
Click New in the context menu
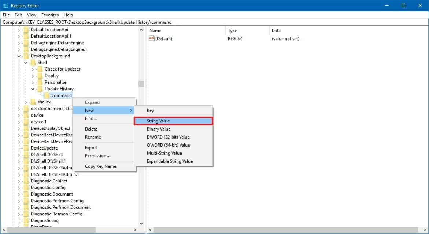pos(104,110)
